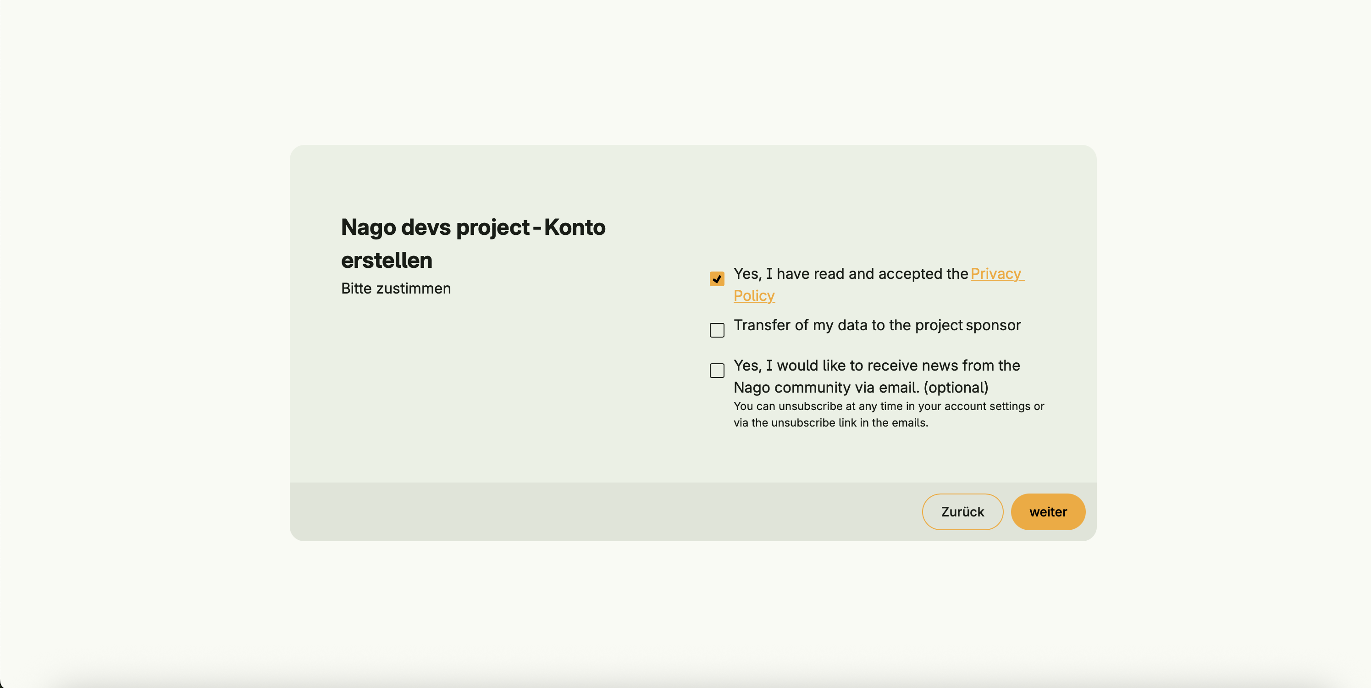This screenshot has width=1371, height=688.
Task: Uncheck the Privacy Policy acceptance checkbox
Action: [x=716, y=279]
